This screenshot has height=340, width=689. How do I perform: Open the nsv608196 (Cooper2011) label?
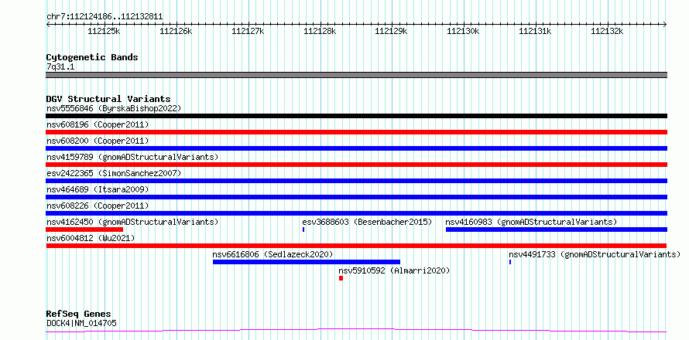(x=98, y=124)
